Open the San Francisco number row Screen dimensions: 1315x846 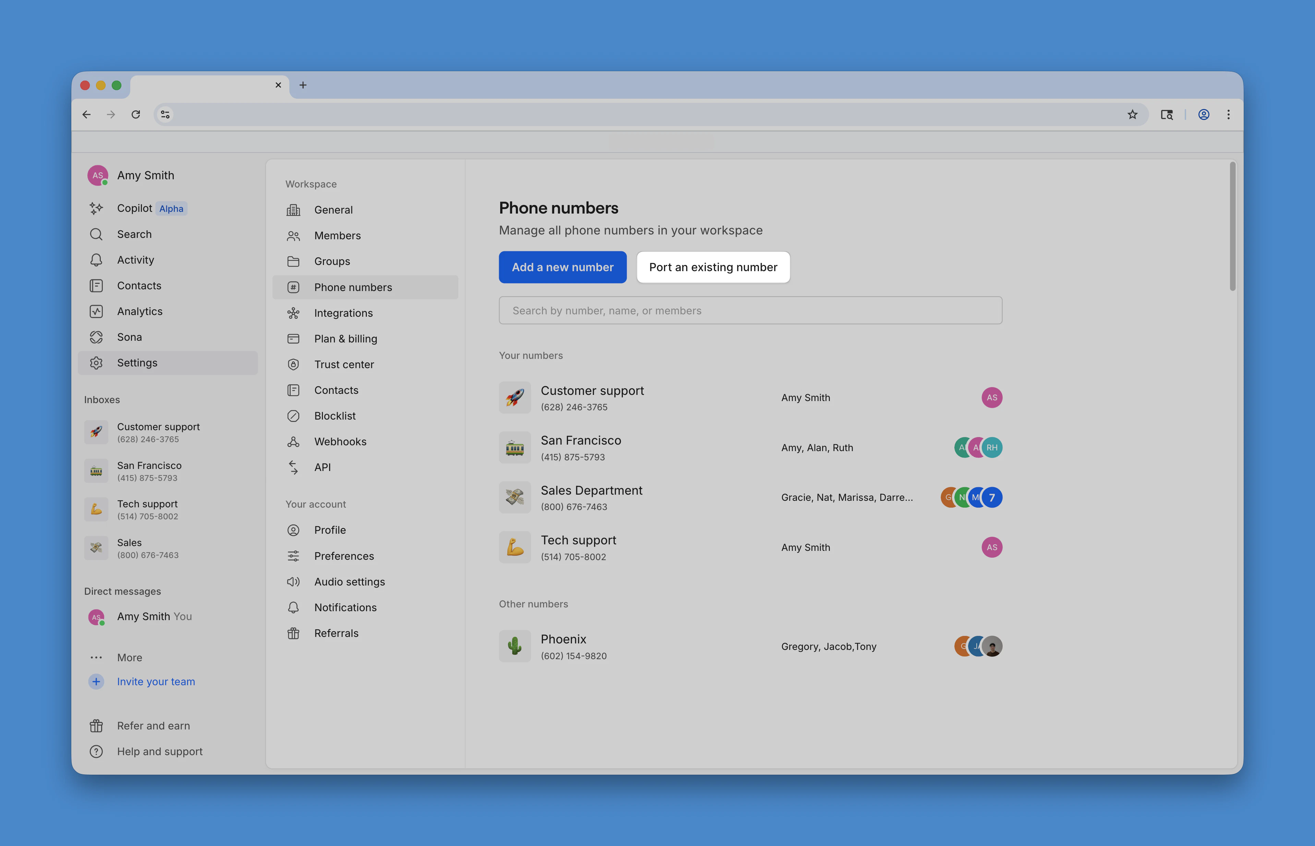point(750,448)
